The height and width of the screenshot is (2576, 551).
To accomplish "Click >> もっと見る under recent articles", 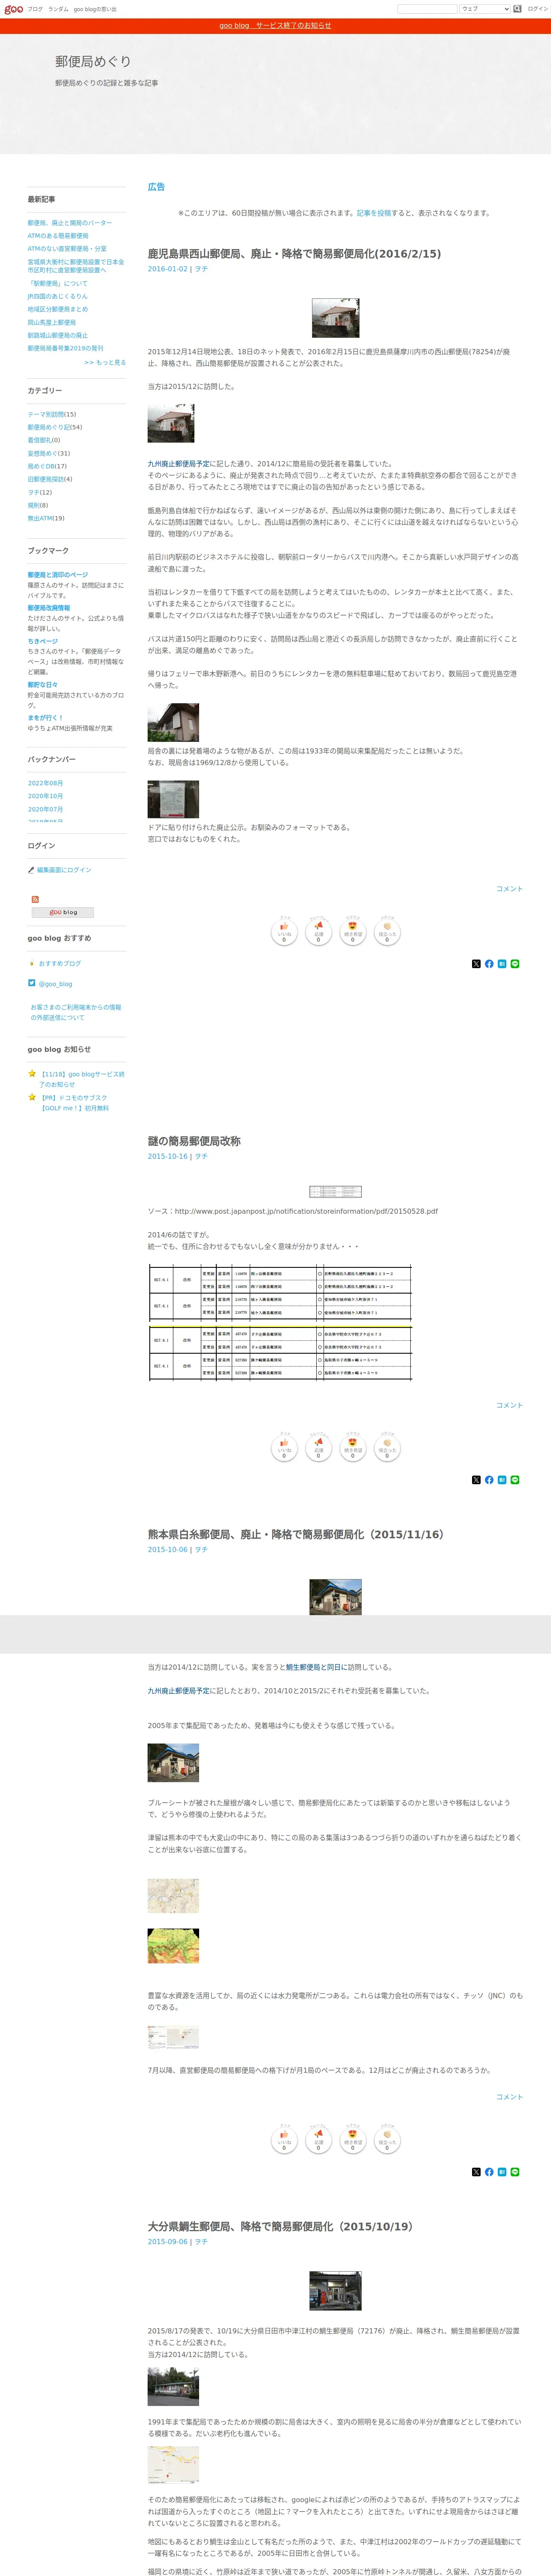I will coord(105,362).
